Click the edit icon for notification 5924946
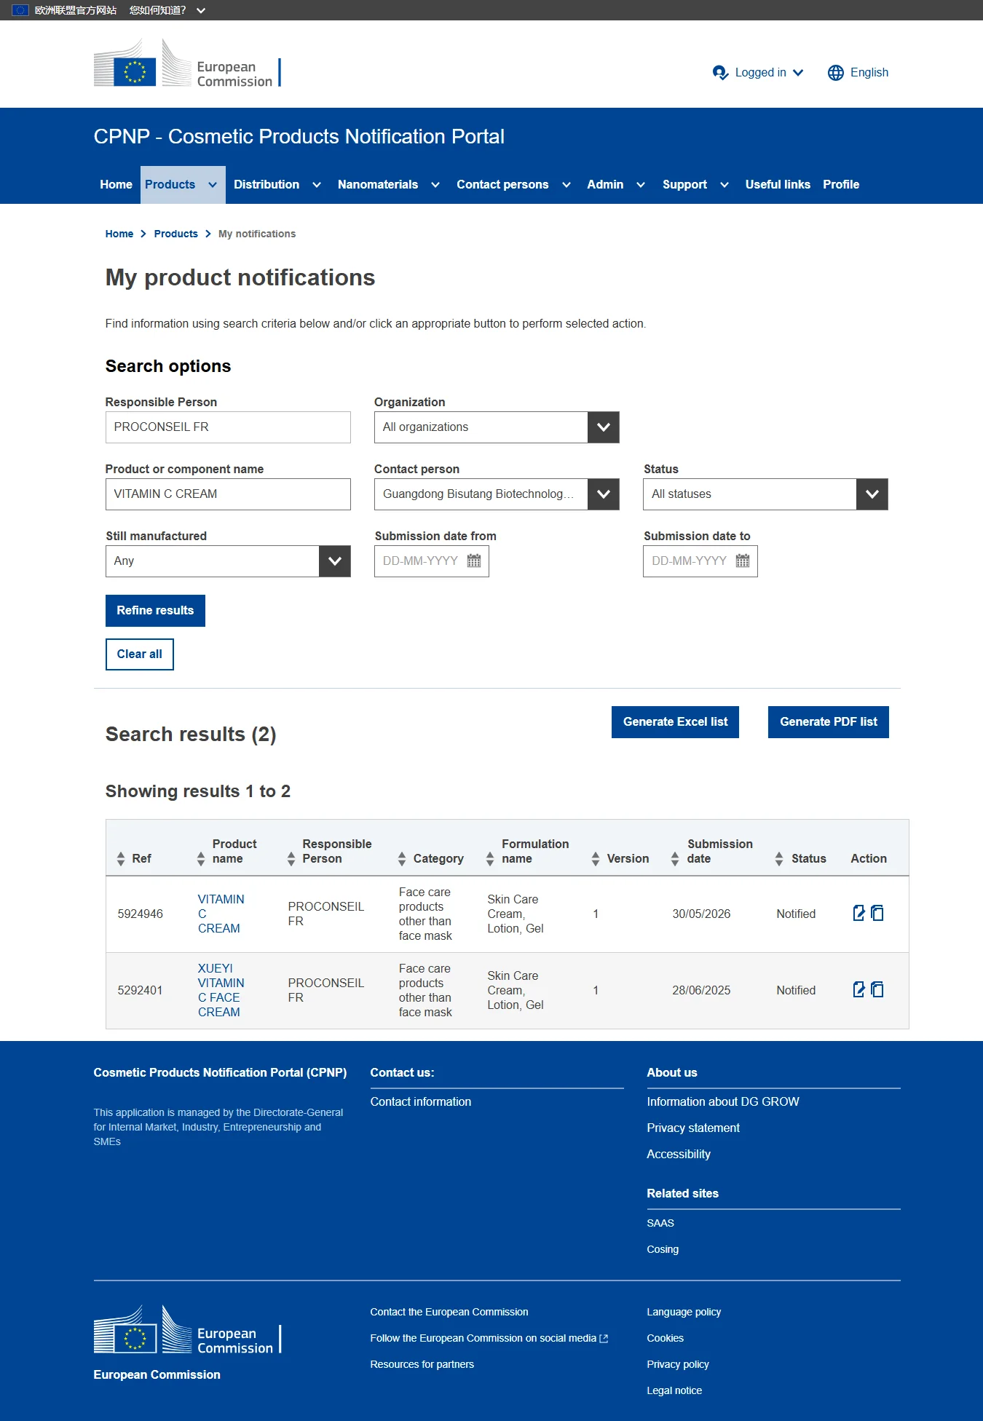The image size is (983, 1421). (x=859, y=913)
